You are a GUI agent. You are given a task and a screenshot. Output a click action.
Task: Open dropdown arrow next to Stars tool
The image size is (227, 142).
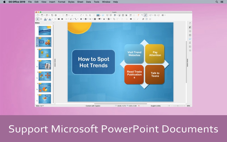106,19
